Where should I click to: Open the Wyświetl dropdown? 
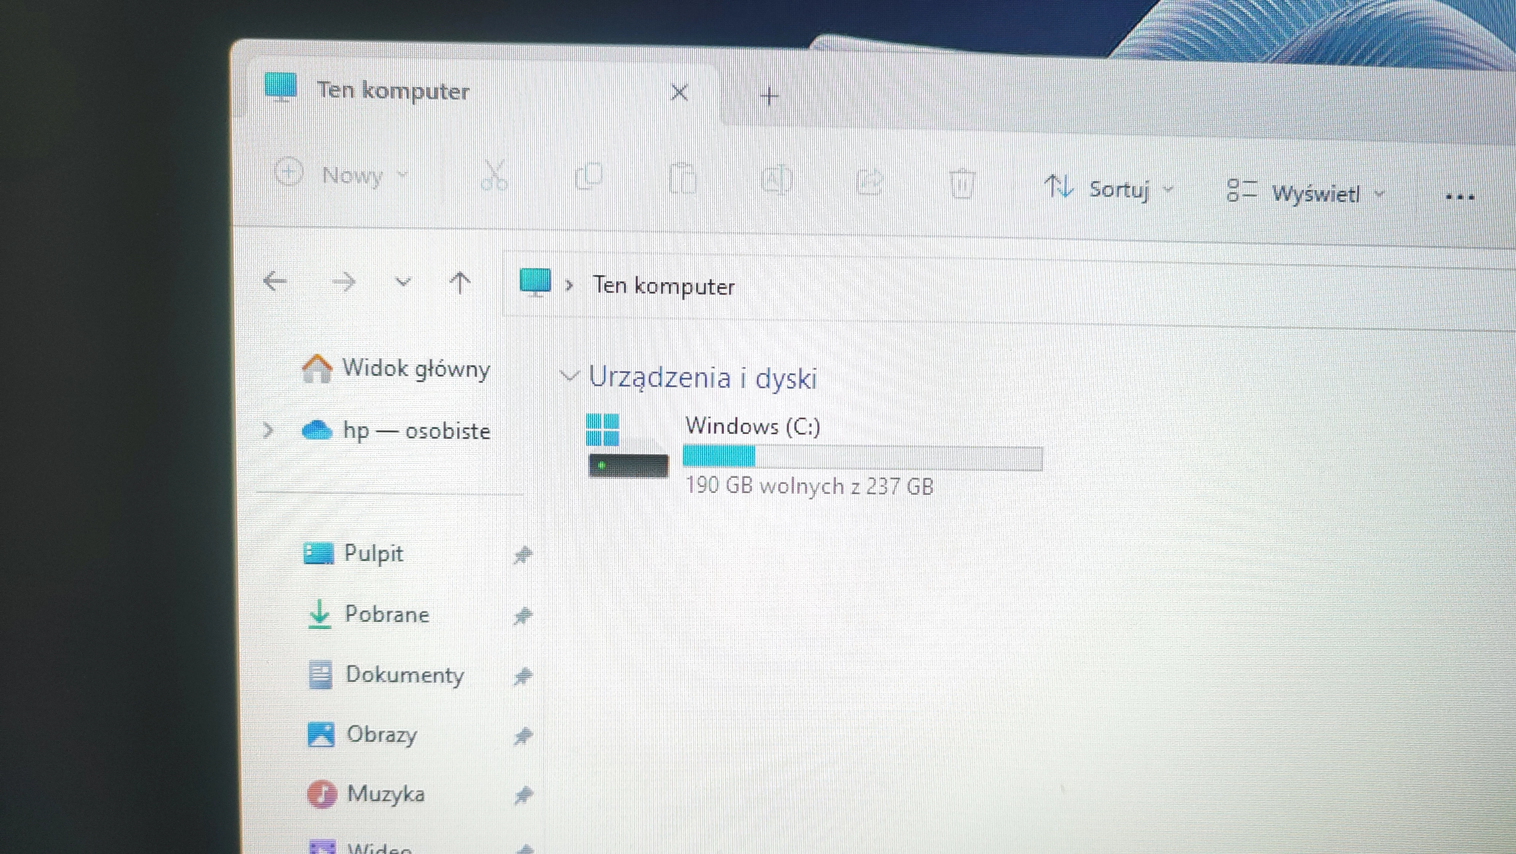click(1316, 193)
